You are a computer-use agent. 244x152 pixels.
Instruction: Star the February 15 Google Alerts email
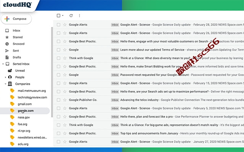[65, 83]
